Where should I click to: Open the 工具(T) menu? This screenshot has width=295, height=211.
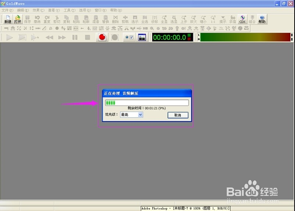pos(70,10)
